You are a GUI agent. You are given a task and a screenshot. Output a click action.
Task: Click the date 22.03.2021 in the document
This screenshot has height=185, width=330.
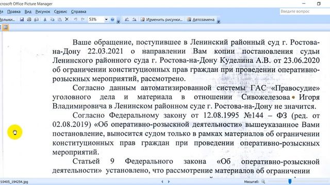click(105, 51)
